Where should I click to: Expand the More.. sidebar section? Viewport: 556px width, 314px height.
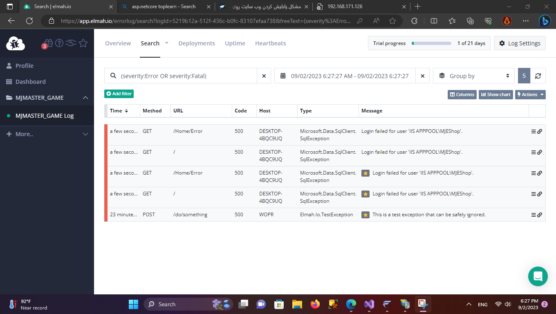pos(85,134)
